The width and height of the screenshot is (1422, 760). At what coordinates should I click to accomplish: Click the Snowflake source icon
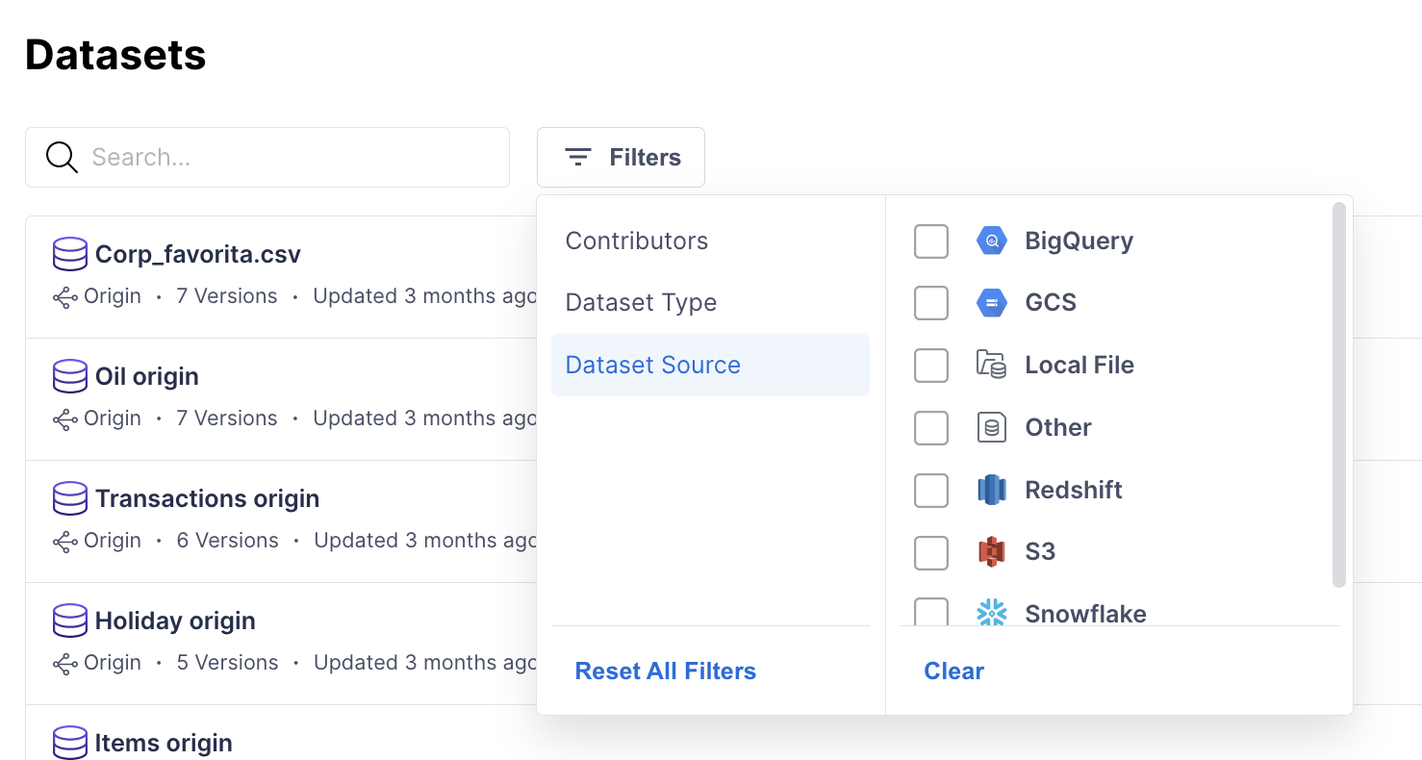point(991,613)
